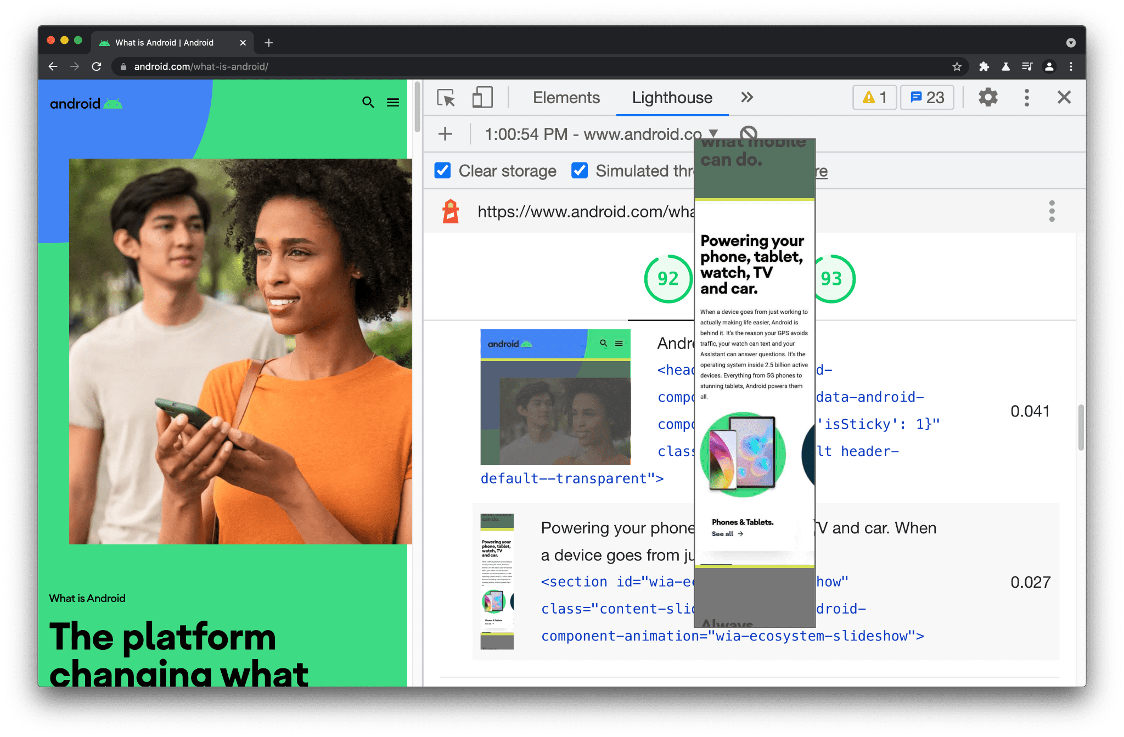Click the close DevTools X button
This screenshot has height=737, width=1124.
(x=1064, y=97)
